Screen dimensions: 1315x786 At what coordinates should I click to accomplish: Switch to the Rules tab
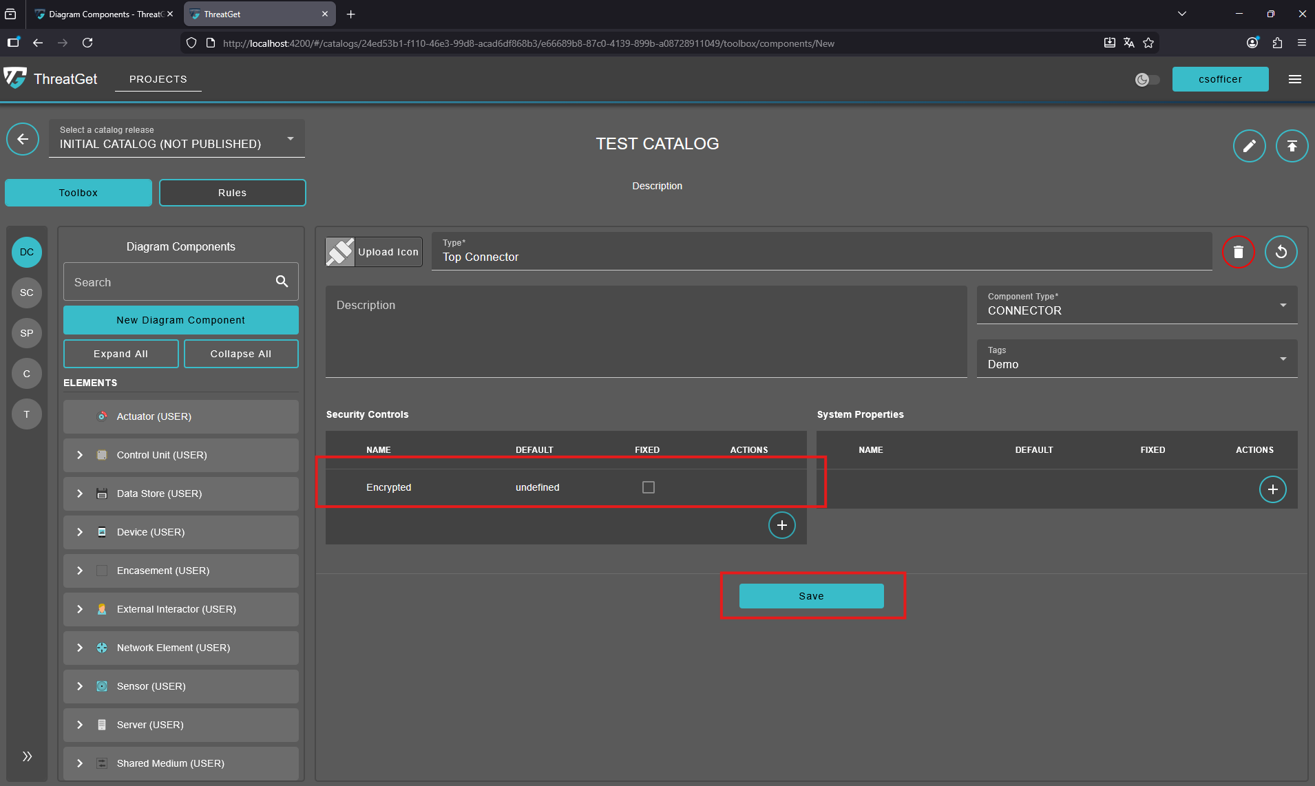(232, 192)
